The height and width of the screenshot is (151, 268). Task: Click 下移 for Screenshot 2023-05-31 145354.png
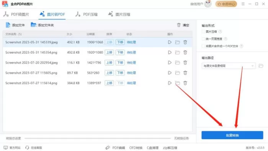[x=120, y=53]
